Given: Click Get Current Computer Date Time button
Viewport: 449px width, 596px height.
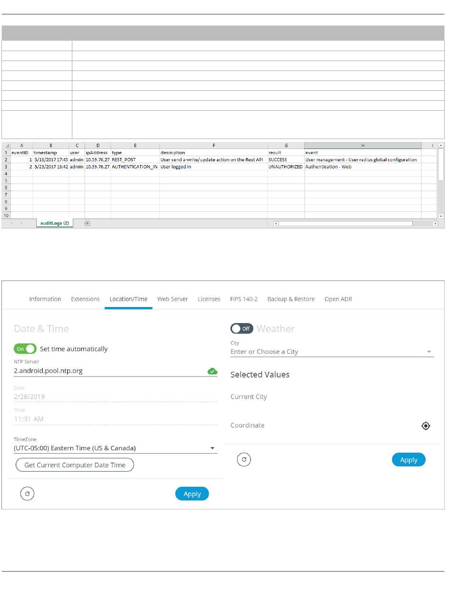Looking at the screenshot, I should pos(75,465).
